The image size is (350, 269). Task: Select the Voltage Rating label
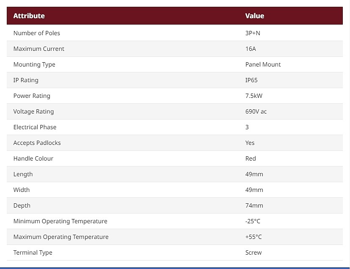click(33, 111)
